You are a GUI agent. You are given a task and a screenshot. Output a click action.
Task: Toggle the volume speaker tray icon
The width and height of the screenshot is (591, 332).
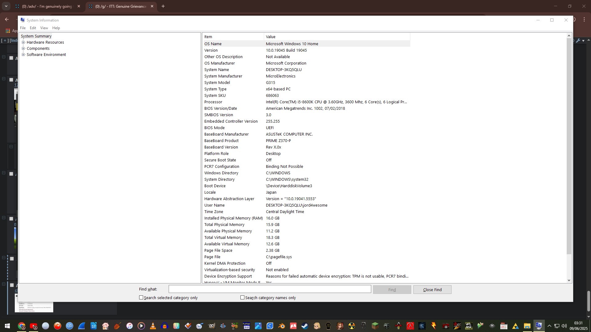point(564,326)
